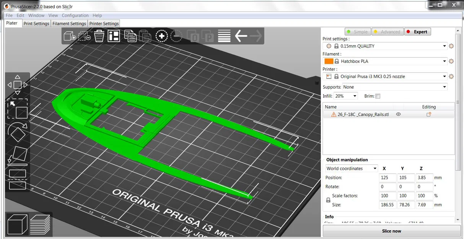Click the Split to objects icon
The image size is (464, 239).
click(x=194, y=37)
